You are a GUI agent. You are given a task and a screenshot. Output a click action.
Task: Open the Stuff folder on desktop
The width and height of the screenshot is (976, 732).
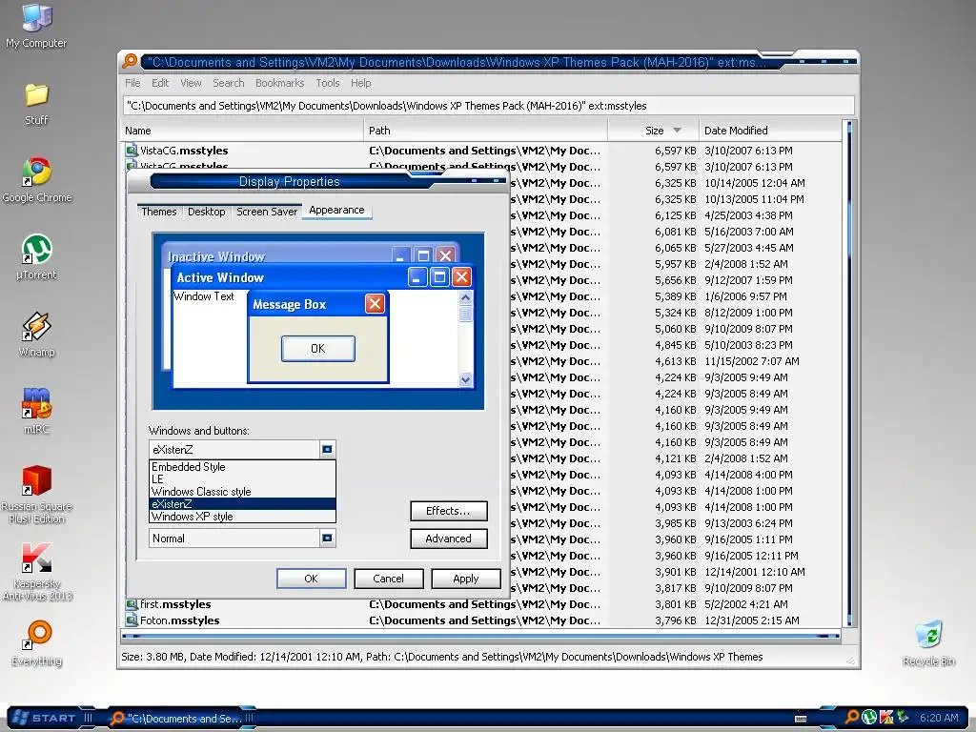36,103
